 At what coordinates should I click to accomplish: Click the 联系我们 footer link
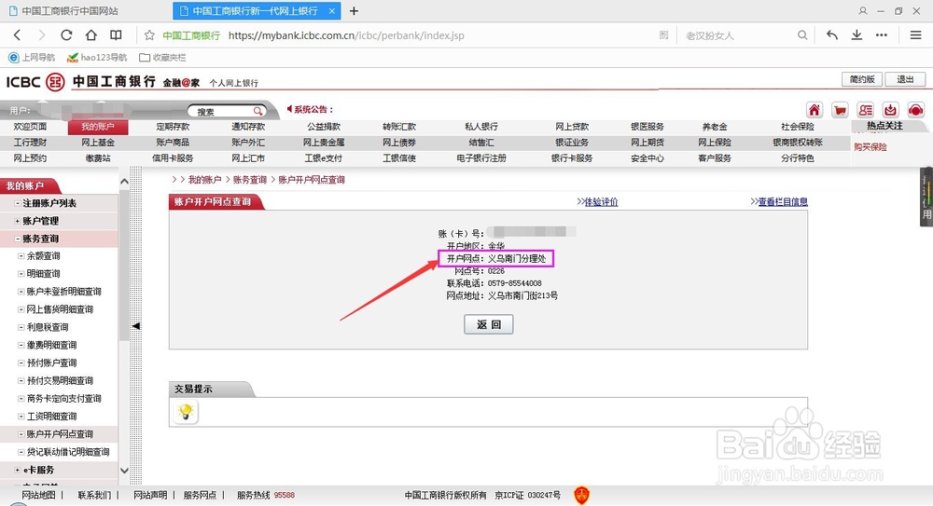[x=94, y=496]
